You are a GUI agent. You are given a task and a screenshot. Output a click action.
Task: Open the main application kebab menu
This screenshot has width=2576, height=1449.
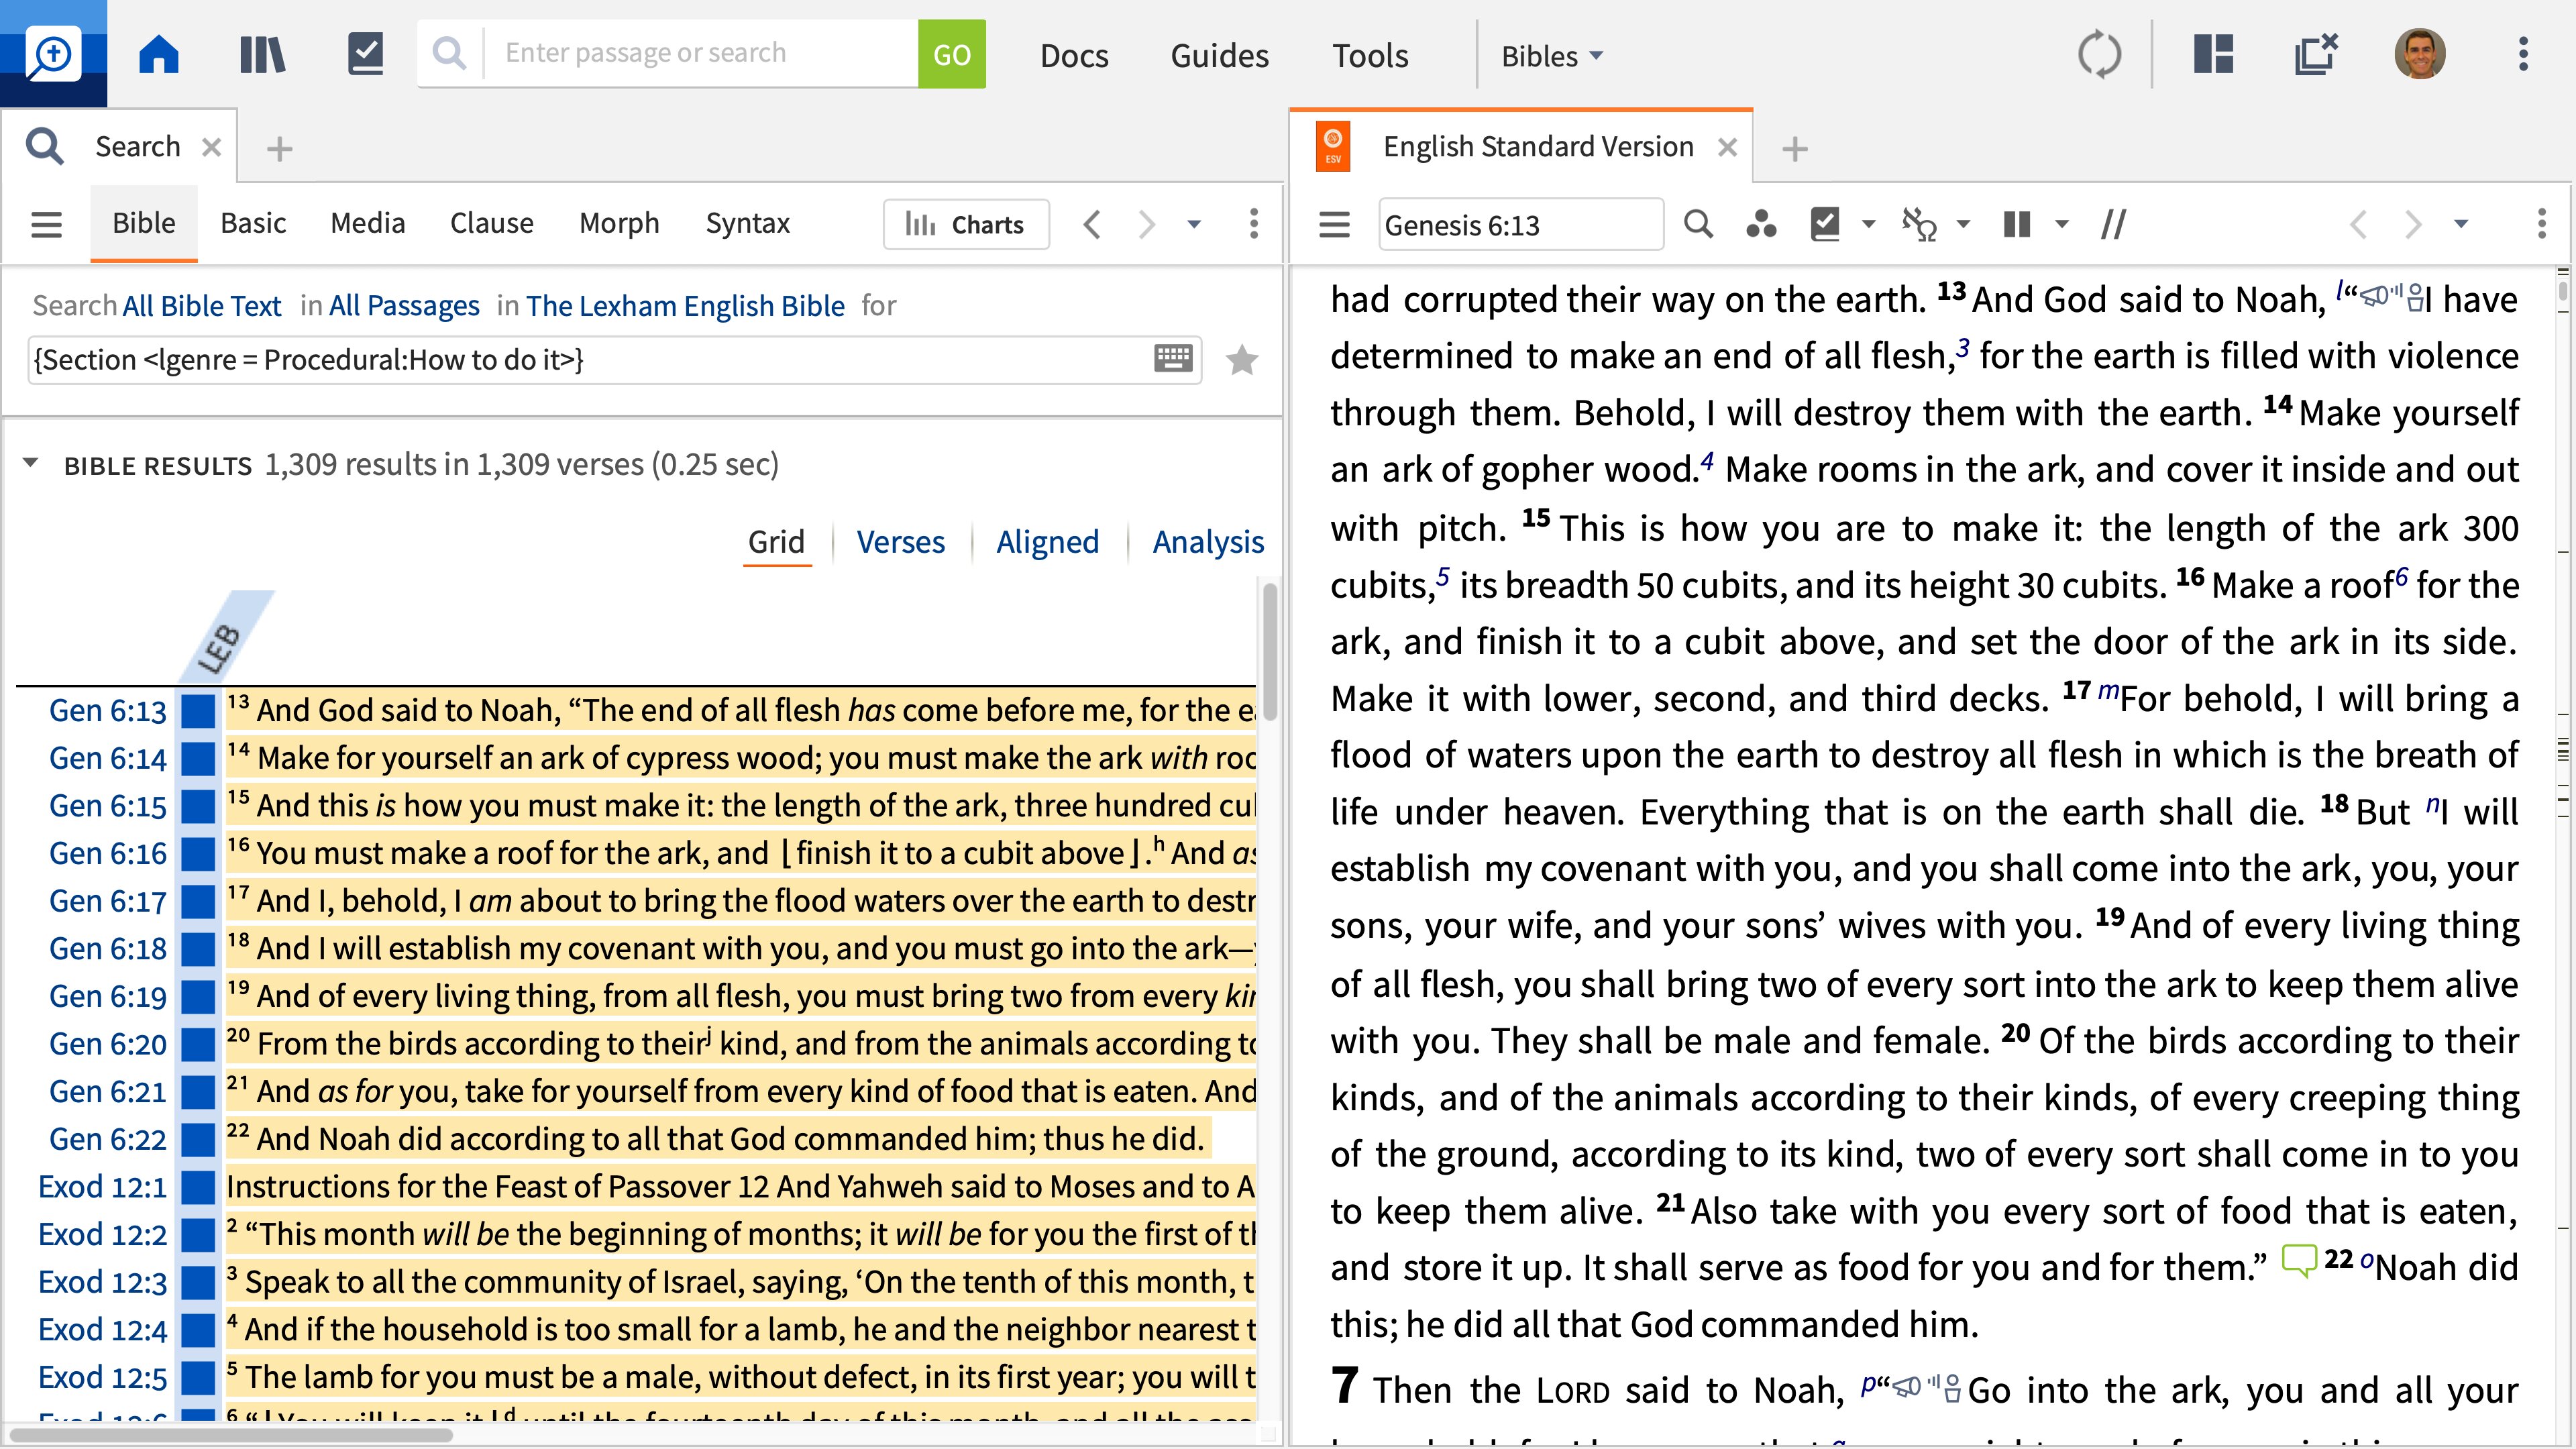(2523, 54)
